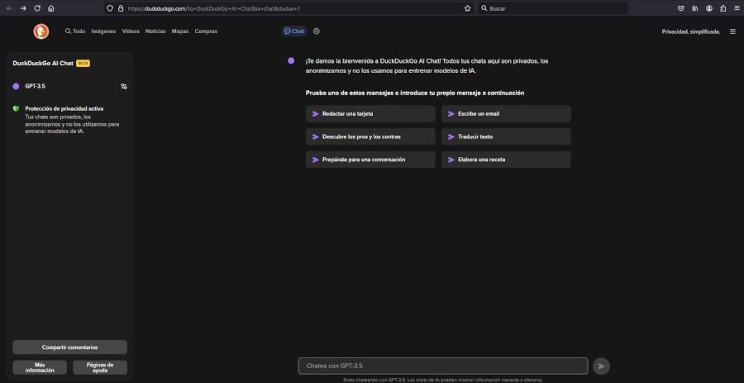The width and height of the screenshot is (744, 383).
Task: Open the hamburger menu beside Privacidad, simplificada
Action: 732,31
